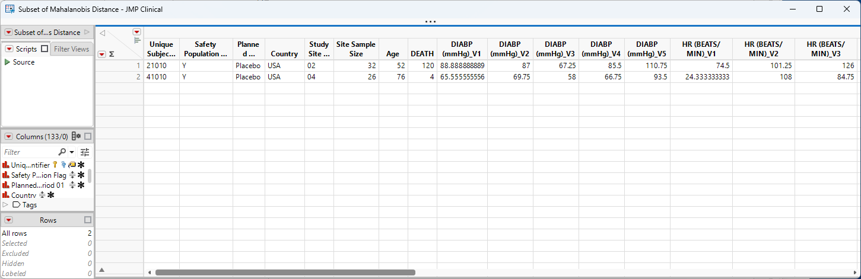This screenshot has width=861, height=279.
Task: Click the horizontal scrollbar thumb
Action: click(285, 272)
